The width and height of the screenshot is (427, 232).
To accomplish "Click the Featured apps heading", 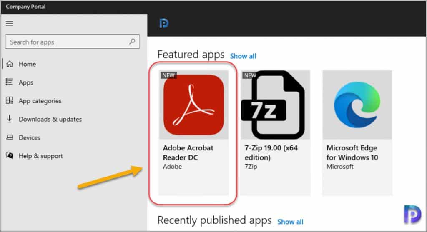I will click(191, 55).
